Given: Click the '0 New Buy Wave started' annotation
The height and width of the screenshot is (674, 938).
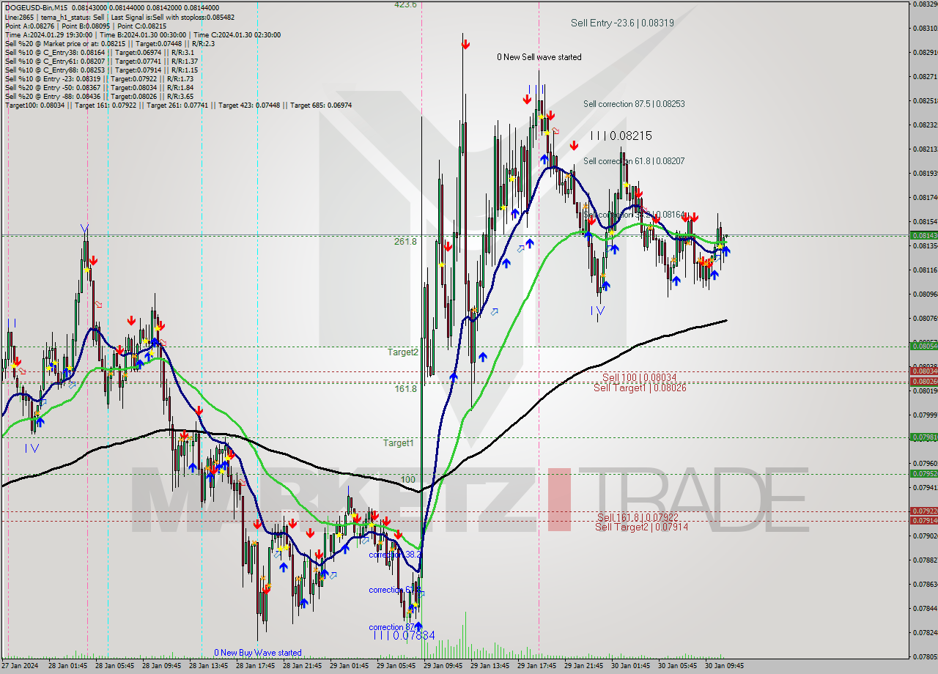Looking at the screenshot, I should (257, 653).
